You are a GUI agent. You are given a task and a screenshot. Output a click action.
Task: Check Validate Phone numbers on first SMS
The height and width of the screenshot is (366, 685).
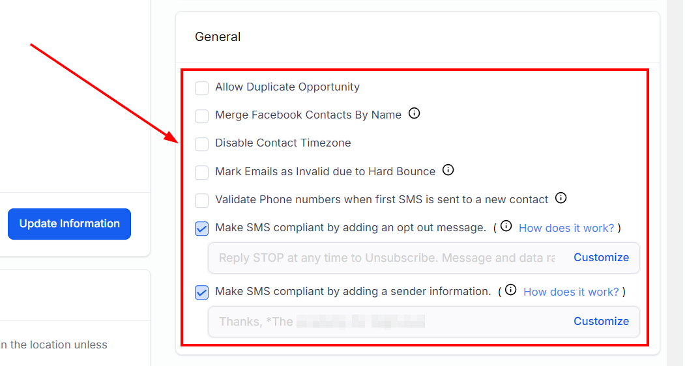coord(201,201)
